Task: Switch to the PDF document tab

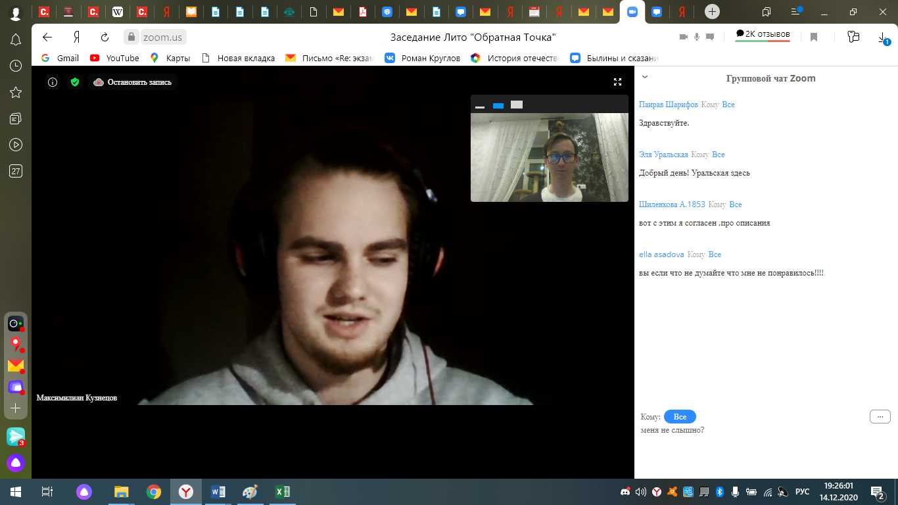Action: [363, 12]
